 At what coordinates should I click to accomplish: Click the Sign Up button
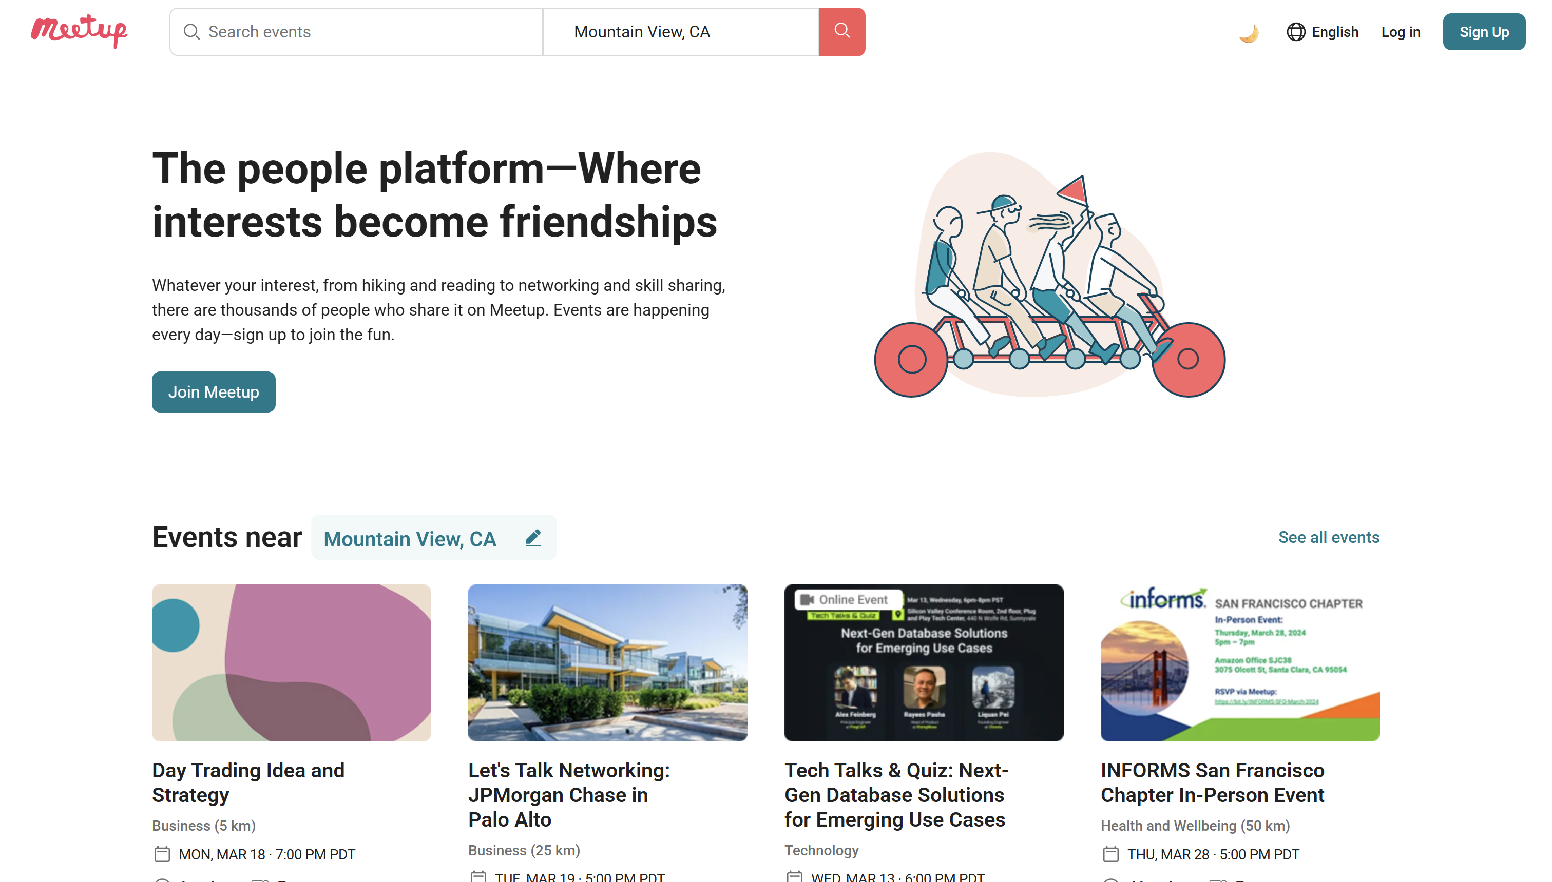[1484, 32]
